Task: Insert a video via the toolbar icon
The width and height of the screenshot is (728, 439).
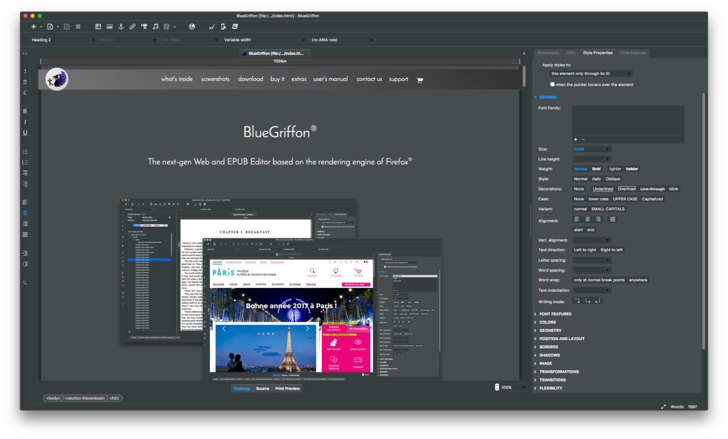Action: pos(144,26)
